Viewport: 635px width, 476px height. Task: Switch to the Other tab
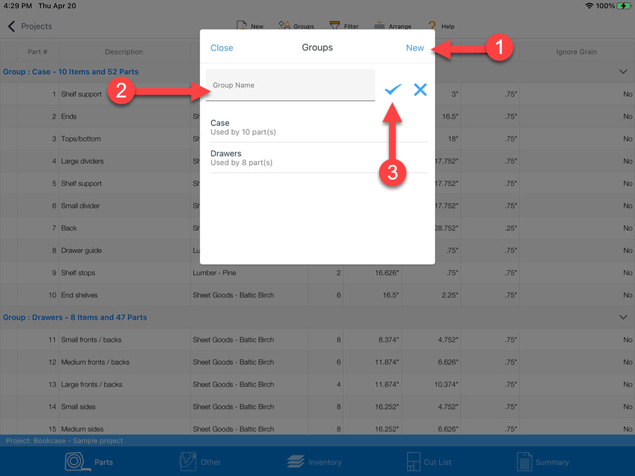coord(200,461)
